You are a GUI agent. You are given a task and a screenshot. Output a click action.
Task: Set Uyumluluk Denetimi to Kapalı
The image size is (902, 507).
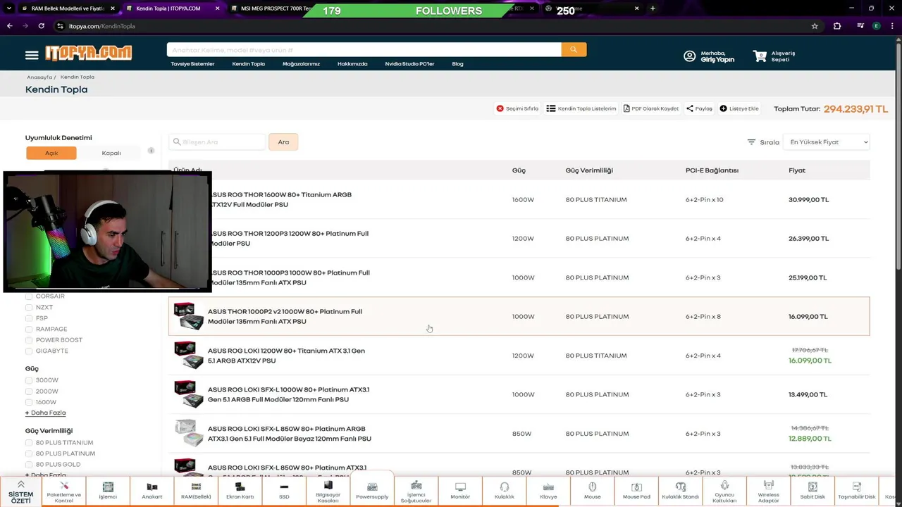pyautogui.click(x=111, y=153)
